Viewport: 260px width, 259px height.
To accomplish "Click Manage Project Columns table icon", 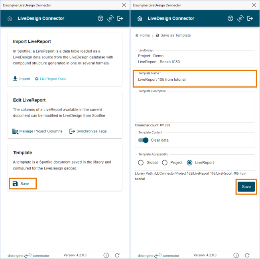I will pyautogui.click(x=15, y=131).
